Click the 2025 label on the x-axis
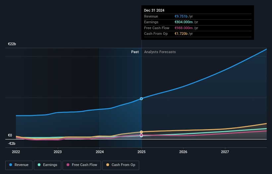The width and height of the screenshot is (272, 174). point(141,152)
